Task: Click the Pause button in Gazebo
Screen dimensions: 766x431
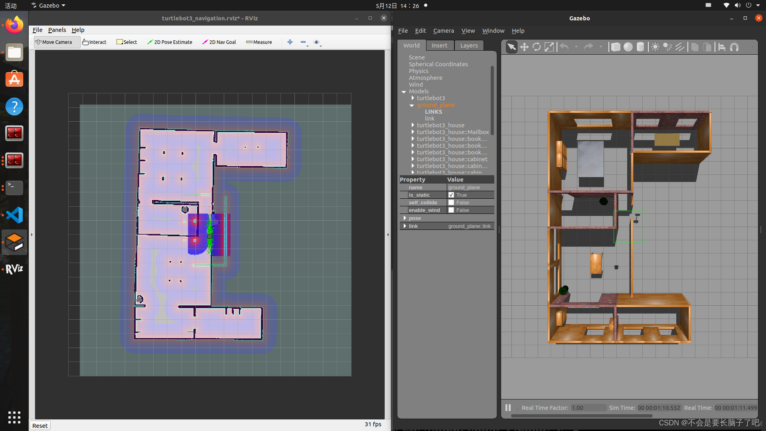Action: point(508,407)
